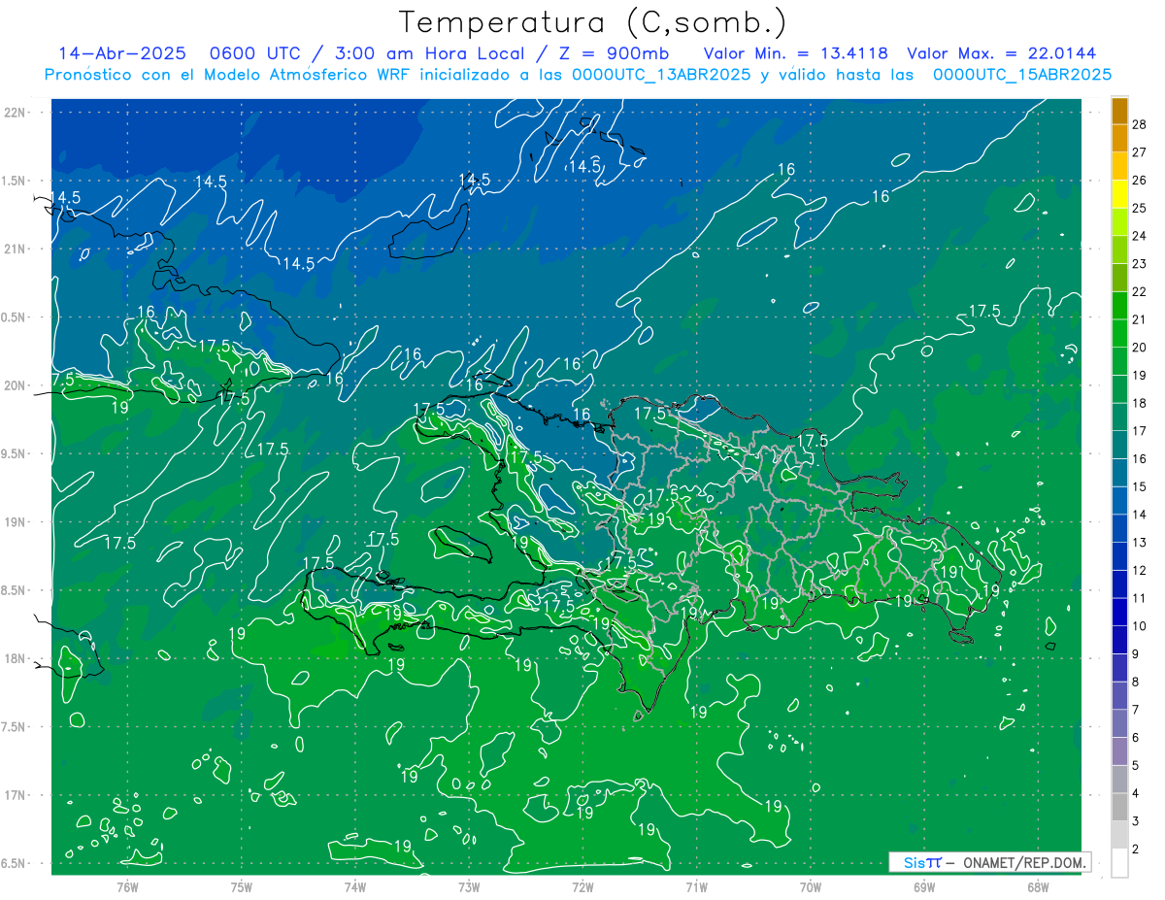Image resolution: width=1165 pixels, height=900 pixels.
Task: Click the color scale label "19"
Action: [1139, 375]
